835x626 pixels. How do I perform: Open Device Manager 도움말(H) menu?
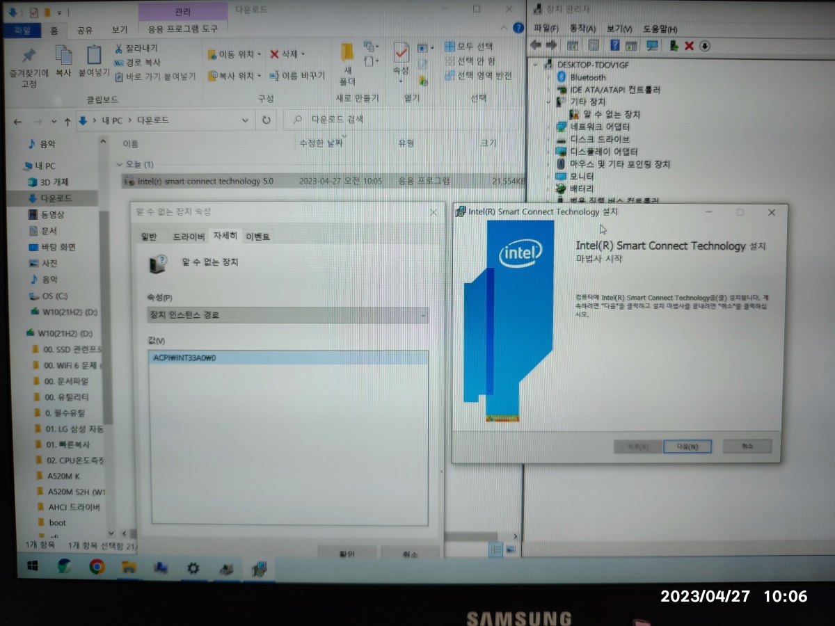(660, 29)
